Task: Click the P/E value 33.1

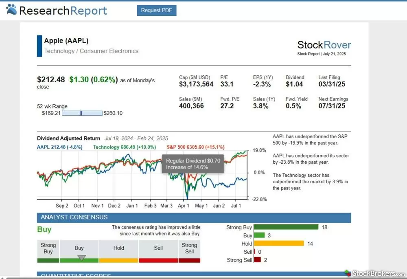Action: point(227,84)
